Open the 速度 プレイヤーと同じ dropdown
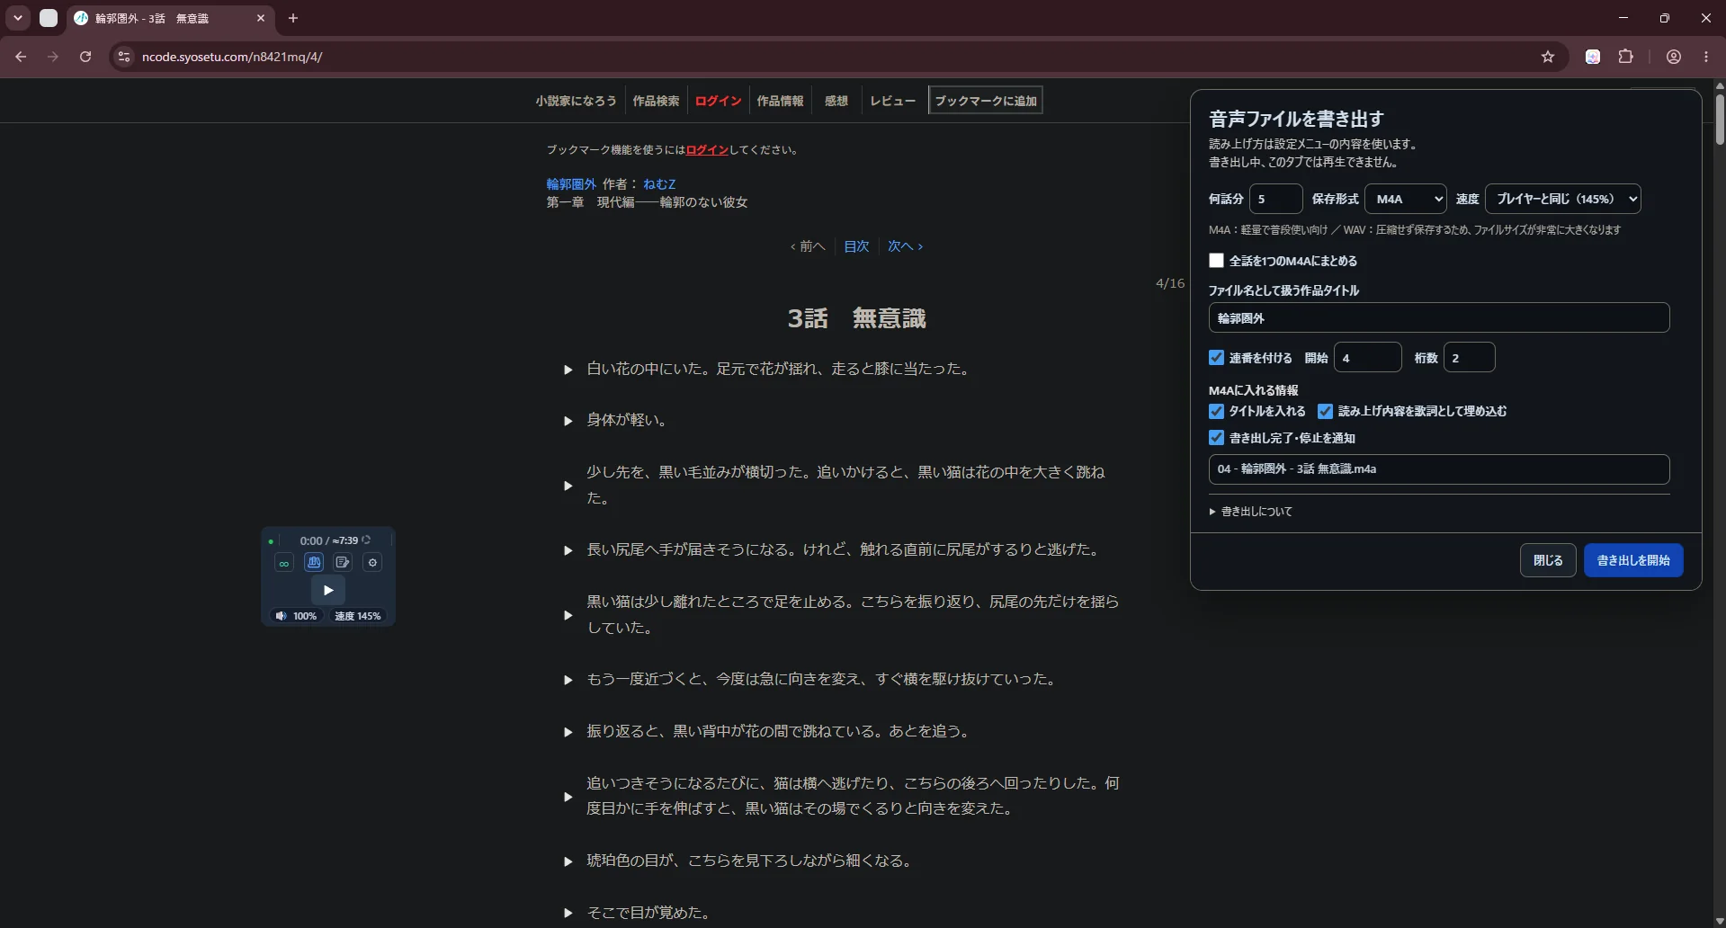The height and width of the screenshot is (928, 1726). [x=1562, y=199]
